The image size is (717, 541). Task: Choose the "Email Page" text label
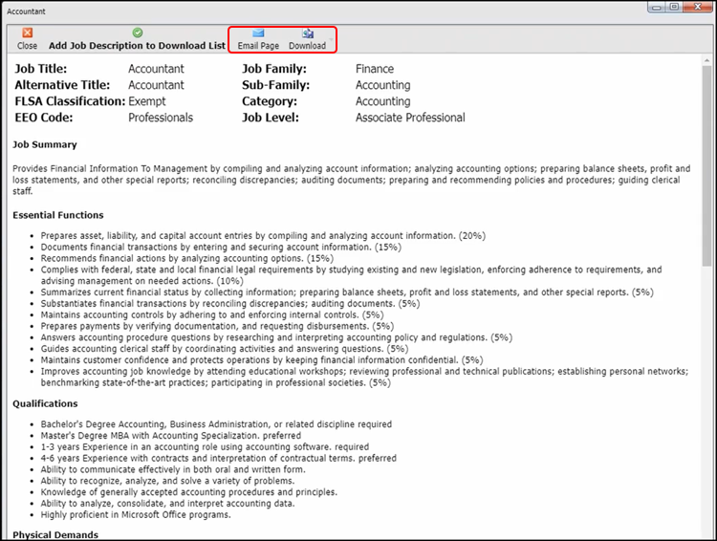258,46
